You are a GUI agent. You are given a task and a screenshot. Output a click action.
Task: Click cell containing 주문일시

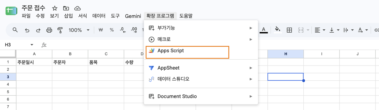click(34, 62)
